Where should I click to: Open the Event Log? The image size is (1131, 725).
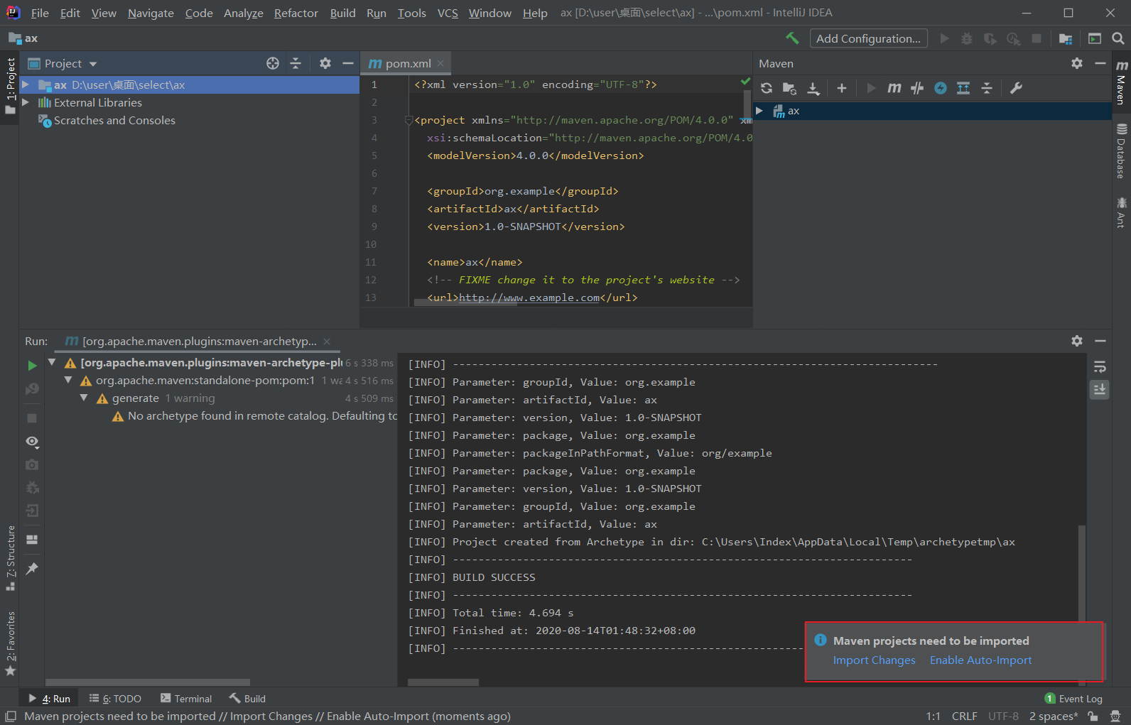(1073, 699)
